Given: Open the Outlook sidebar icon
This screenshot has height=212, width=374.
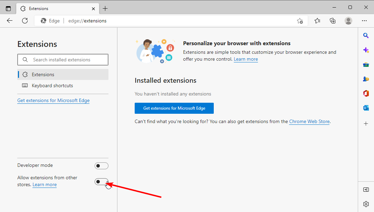Looking at the screenshot, I should (x=366, y=108).
